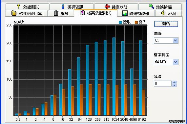
Task: Click the 100 y-axis value
Action: coord(10,79)
